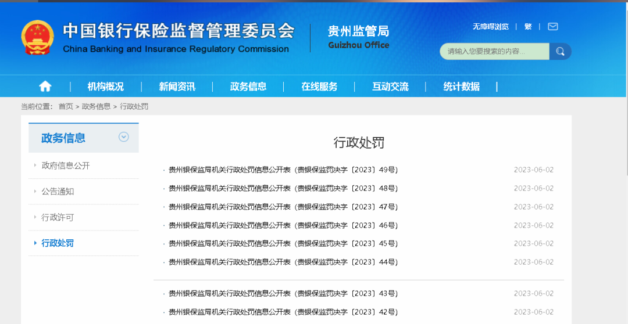Select 行政处罚 in sidebar
The height and width of the screenshot is (324, 628).
(58, 243)
